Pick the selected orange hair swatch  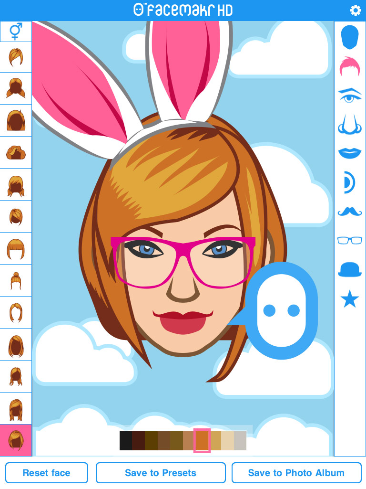click(202, 441)
